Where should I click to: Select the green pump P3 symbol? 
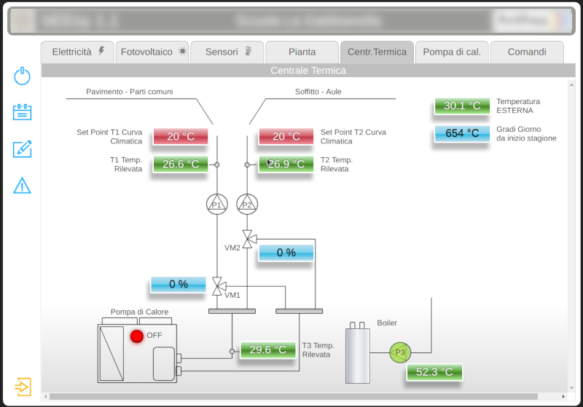click(400, 352)
